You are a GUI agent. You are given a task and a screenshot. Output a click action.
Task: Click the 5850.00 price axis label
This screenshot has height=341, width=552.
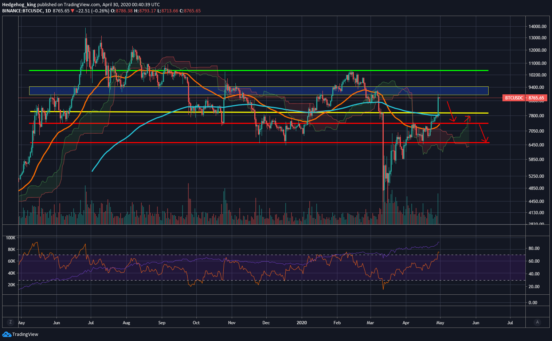[x=536, y=160]
